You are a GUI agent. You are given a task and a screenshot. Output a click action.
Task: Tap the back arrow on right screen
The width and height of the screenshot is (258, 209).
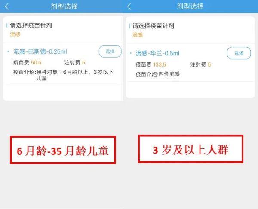129,6
